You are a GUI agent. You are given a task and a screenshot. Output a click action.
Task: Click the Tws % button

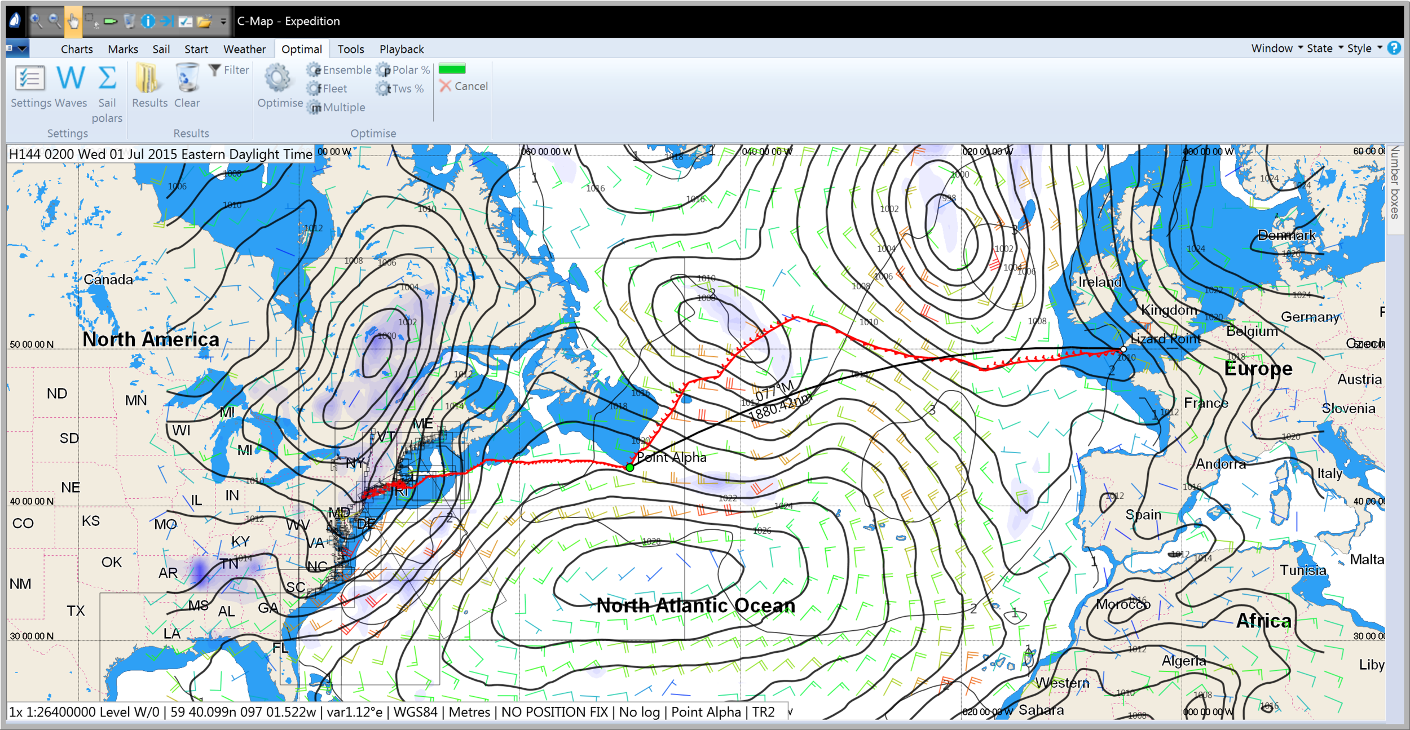coord(400,89)
